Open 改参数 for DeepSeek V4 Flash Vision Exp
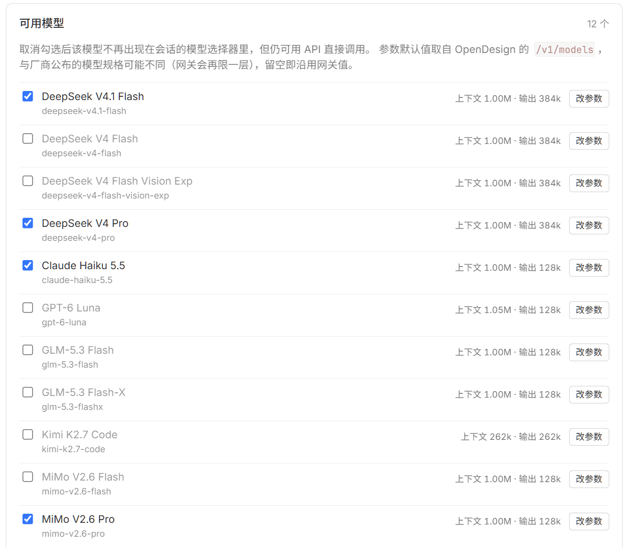The image size is (628, 556). coord(589,183)
